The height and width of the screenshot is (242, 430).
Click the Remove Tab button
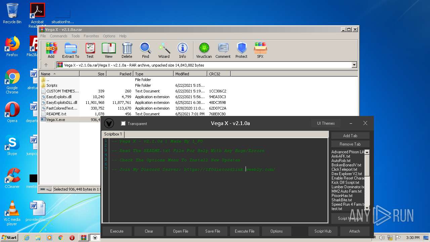[x=350, y=144]
